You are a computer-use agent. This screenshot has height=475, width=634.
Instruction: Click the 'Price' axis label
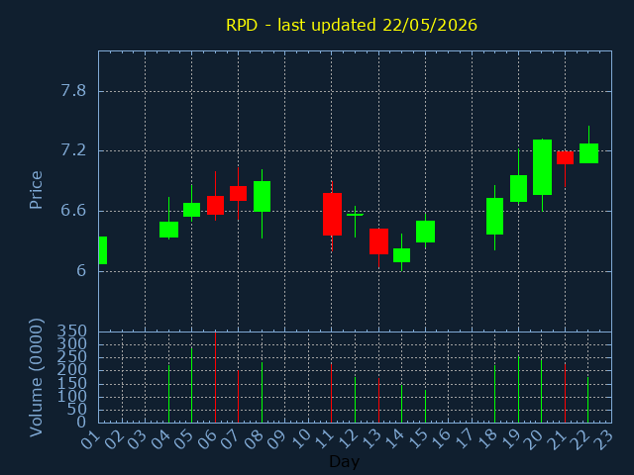tap(36, 190)
